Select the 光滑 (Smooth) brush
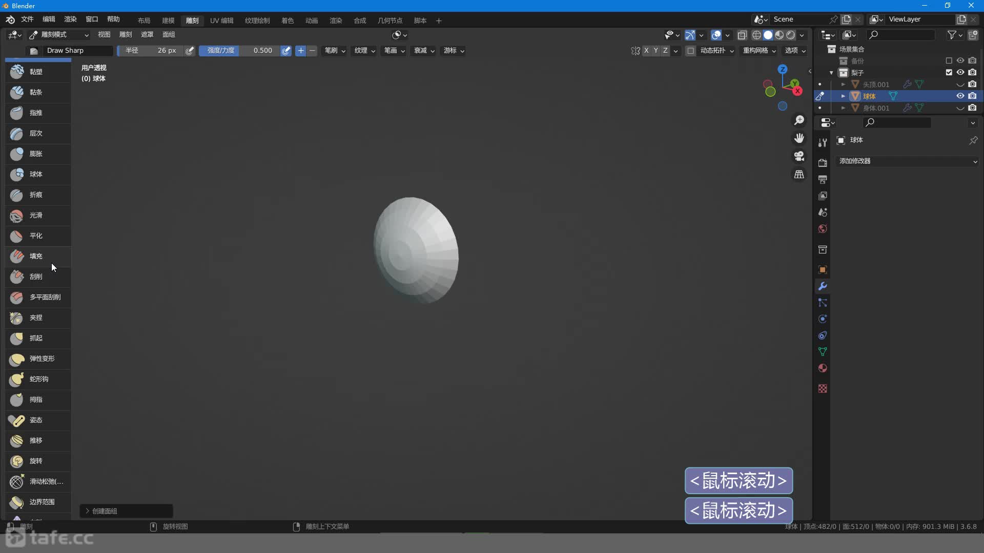984x553 pixels. 38,215
